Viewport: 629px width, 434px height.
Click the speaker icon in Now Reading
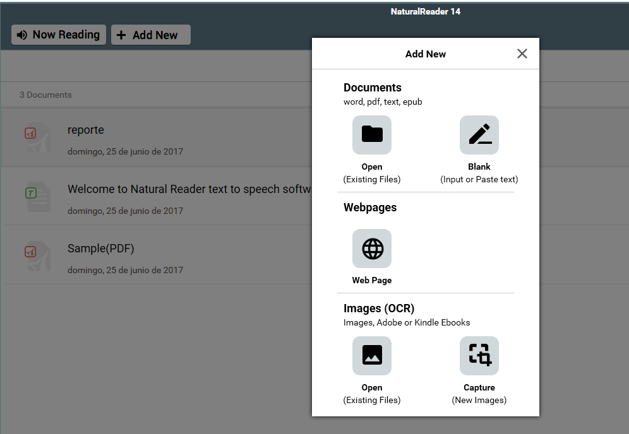tap(22, 35)
